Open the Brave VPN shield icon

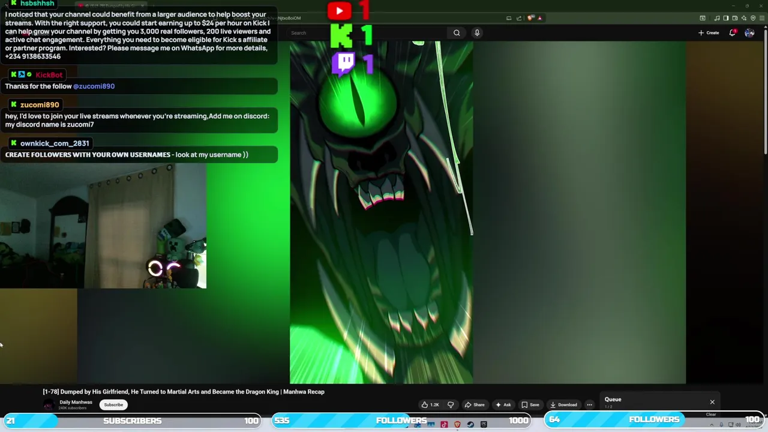(x=753, y=18)
